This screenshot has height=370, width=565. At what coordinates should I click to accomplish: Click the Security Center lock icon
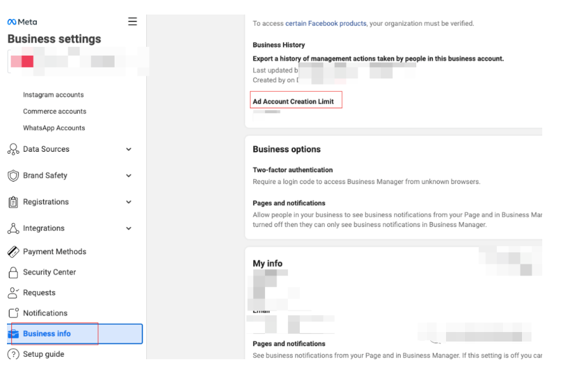coord(13,273)
